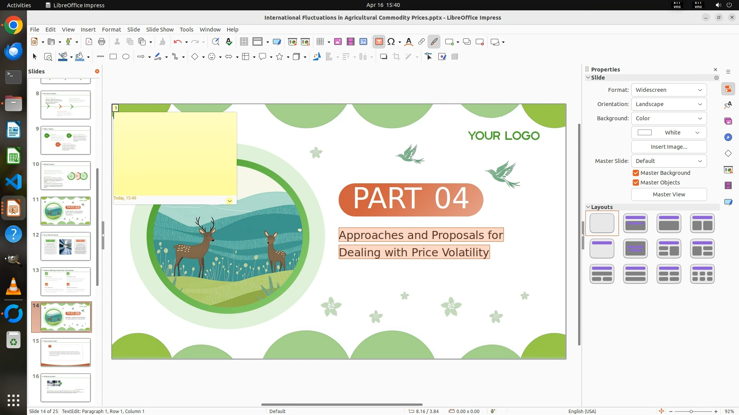Open the Orientation dropdown showing Landscape
Screen dimensions: 739x415
coord(669,104)
